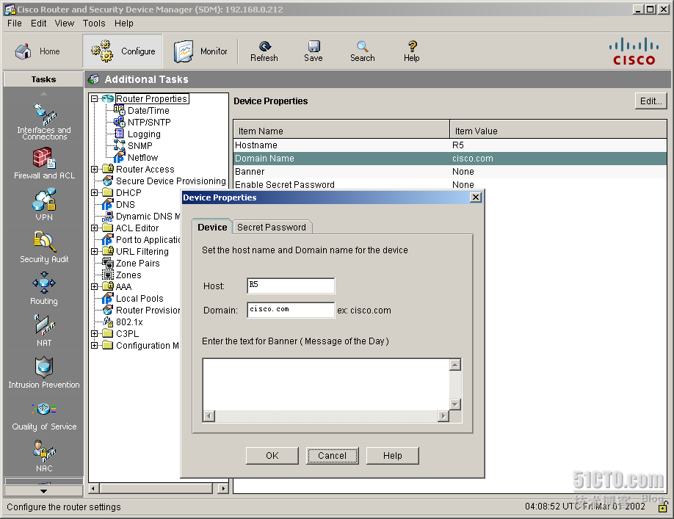This screenshot has height=519, width=674.
Task: Expand the URL Filtering node
Action: point(95,251)
